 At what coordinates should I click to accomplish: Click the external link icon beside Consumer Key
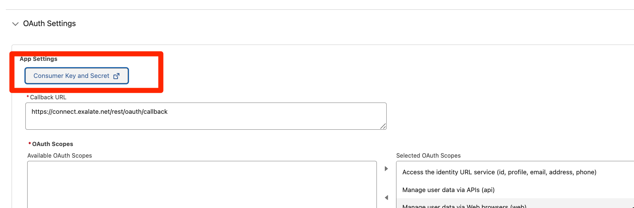tap(116, 76)
